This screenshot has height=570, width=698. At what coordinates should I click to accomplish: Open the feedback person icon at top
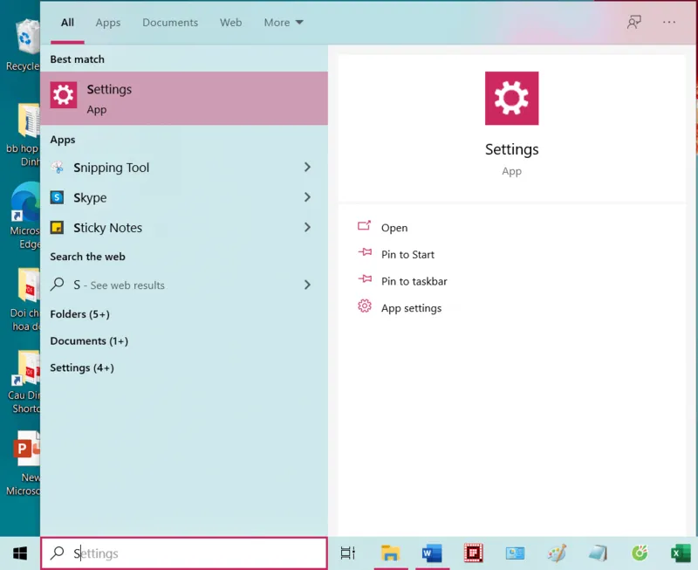point(634,23)
